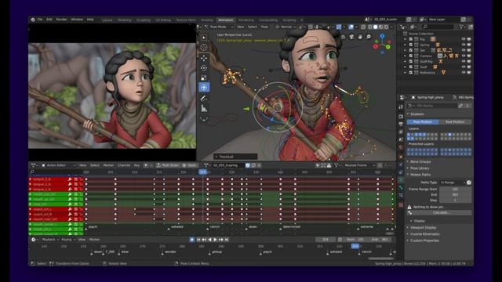
Task: Toggle auto keying record button
Action: [x=191, y=240]
